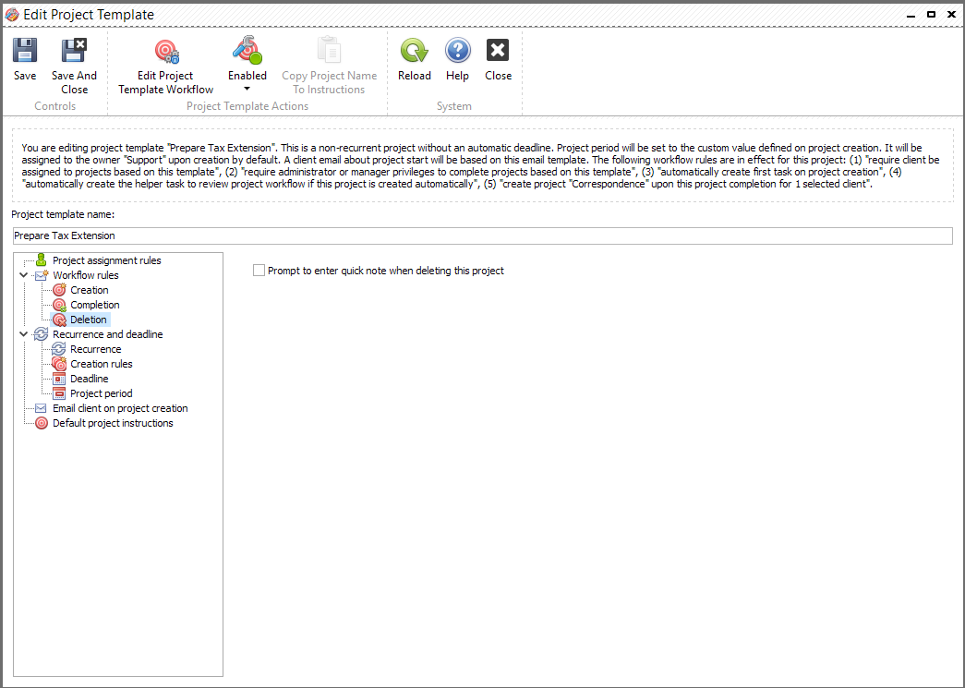Click the Save floppy disk icon
965x688 pixels.
coord(25,51)
